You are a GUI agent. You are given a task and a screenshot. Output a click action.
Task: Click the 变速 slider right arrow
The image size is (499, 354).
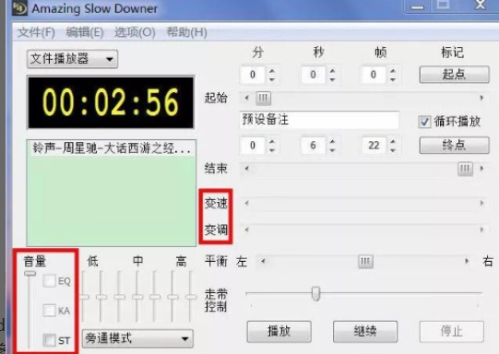(x=481, y=203)
